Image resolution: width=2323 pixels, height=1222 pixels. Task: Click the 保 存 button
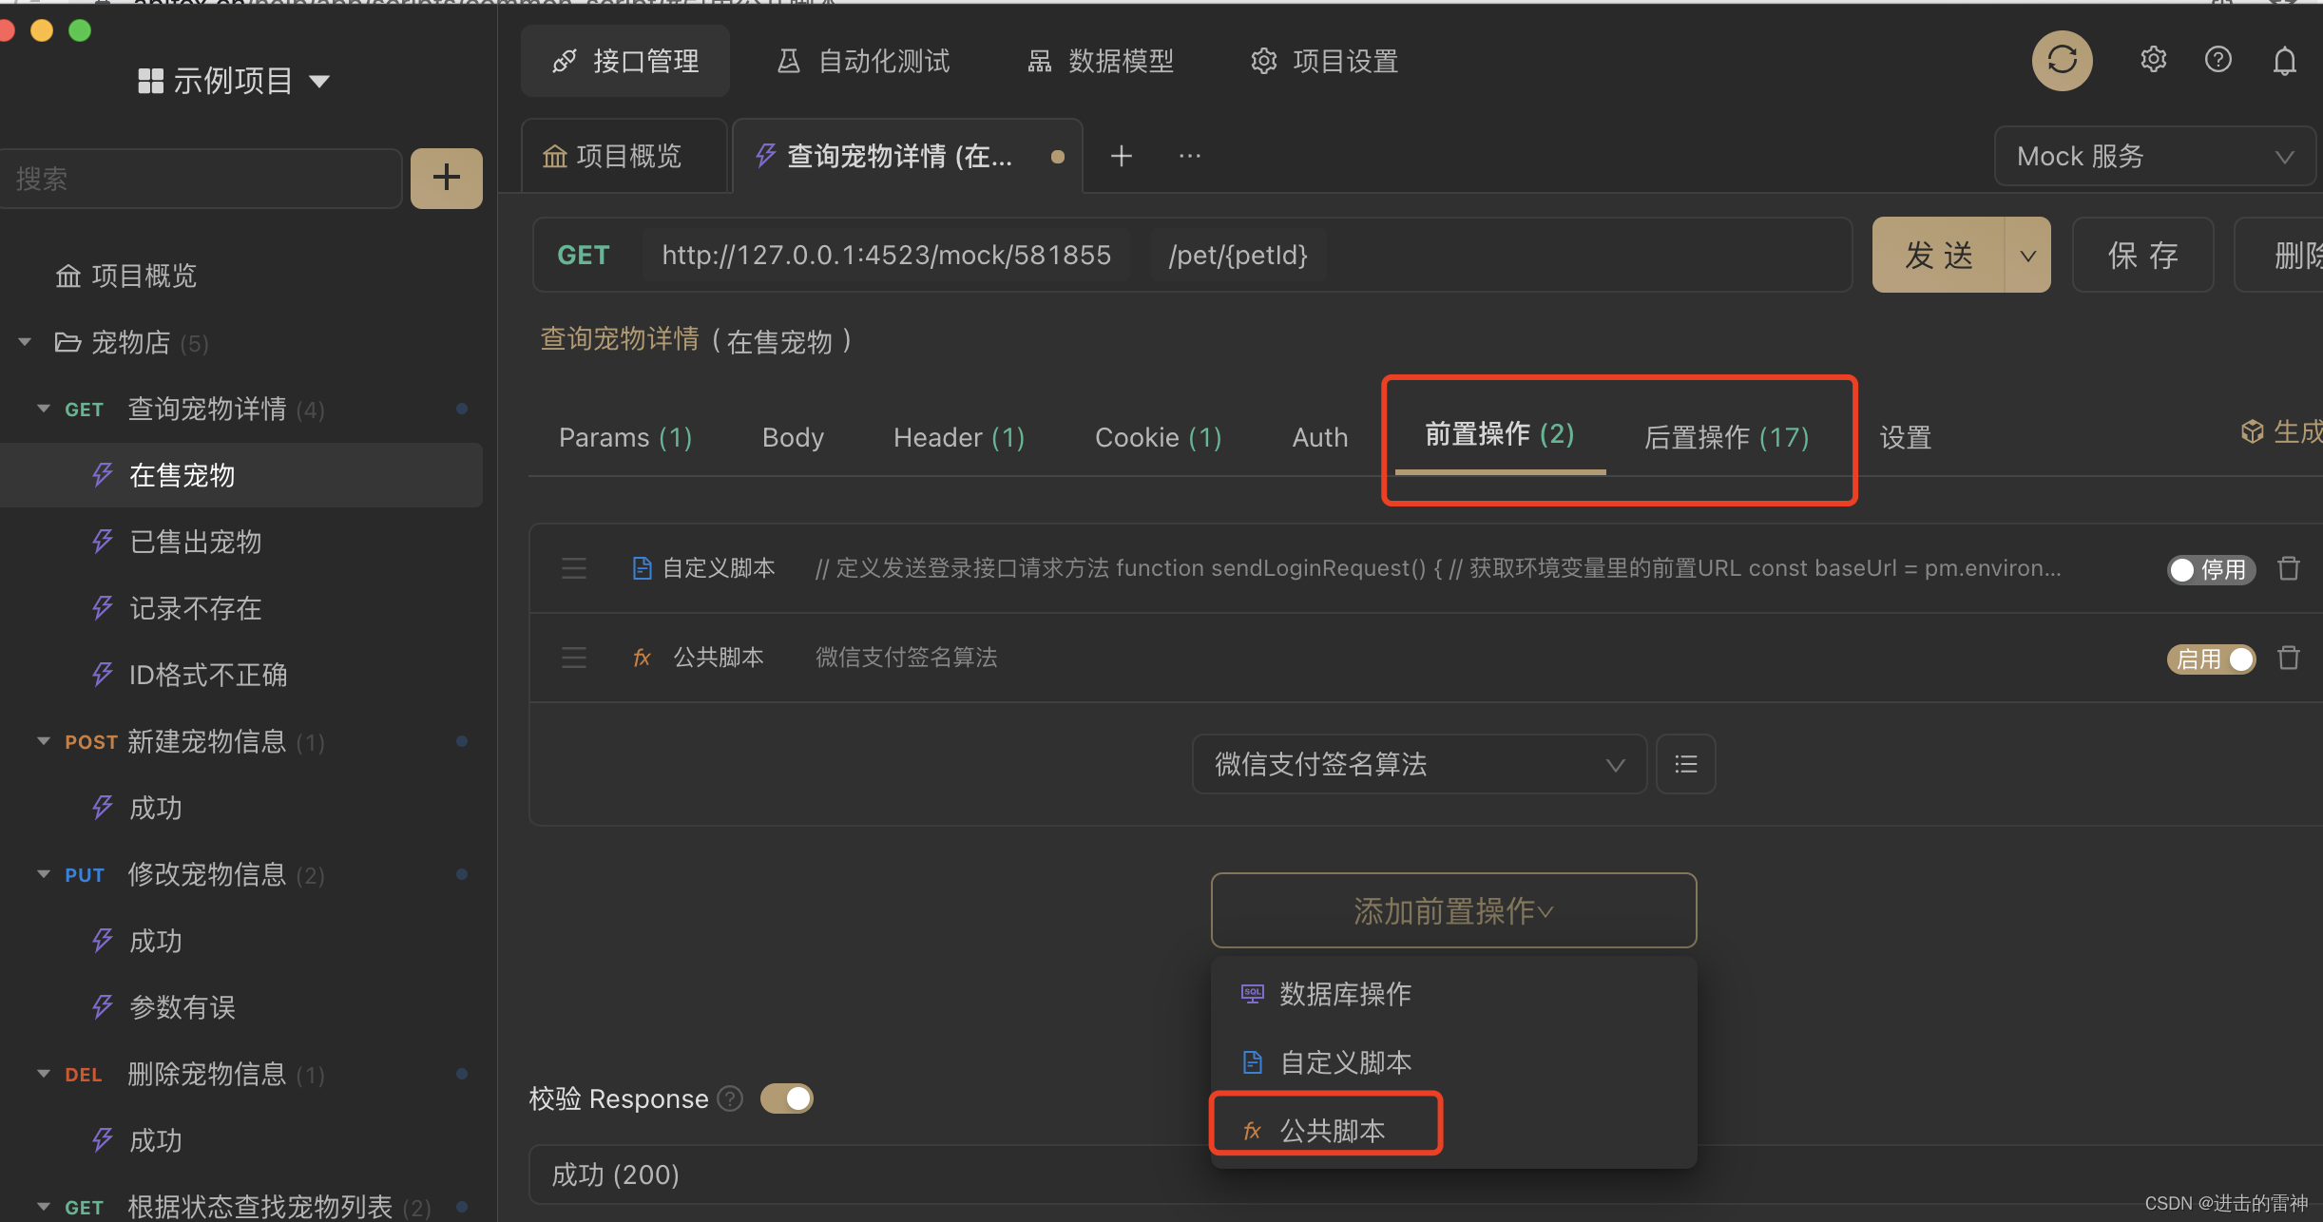click(x=2142, y=255)
